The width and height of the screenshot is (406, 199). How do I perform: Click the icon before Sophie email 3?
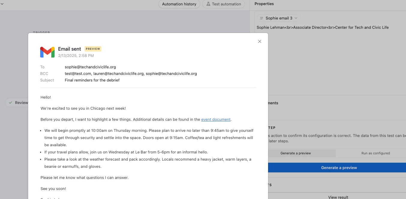tap(261, 18)
